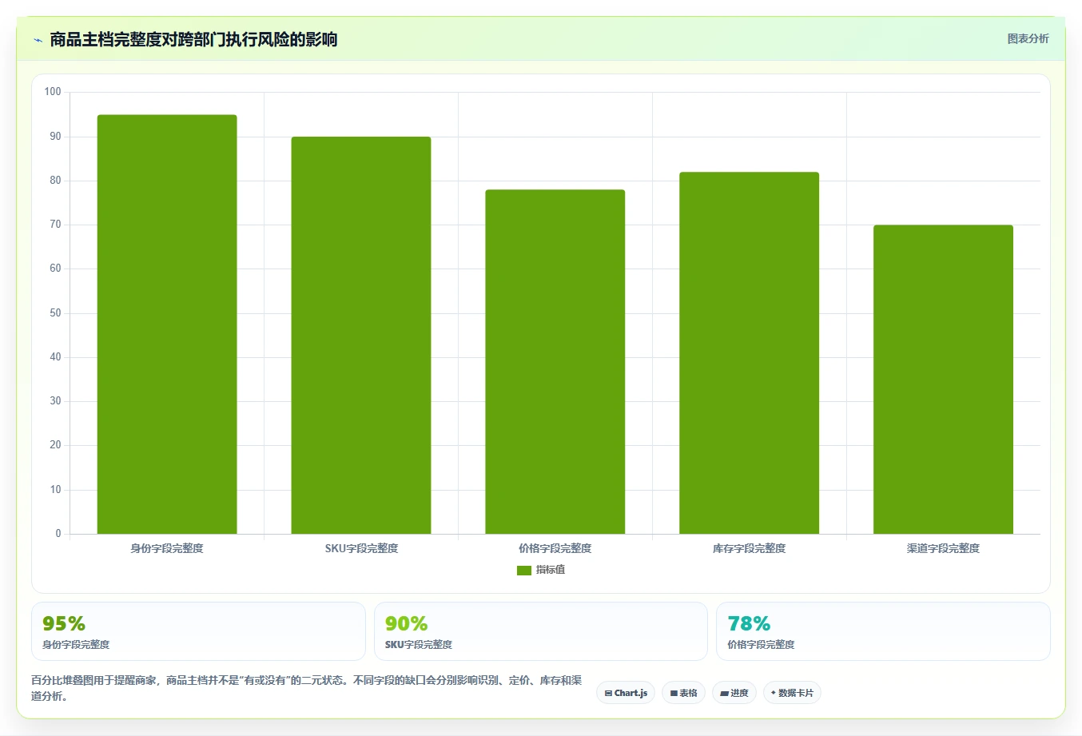Image resolution: width=1082 pixels, height=736 pixels.
Task: Toggle the 指标值 legend color swatch
Action: click(x=524, y=570)
